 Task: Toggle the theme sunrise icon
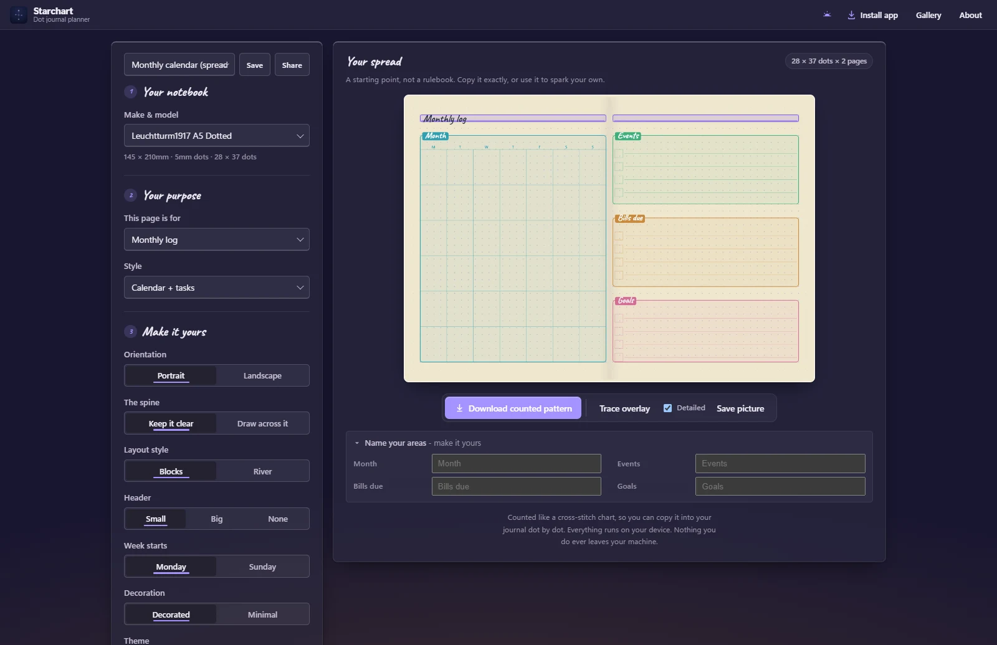click(x=827, y=15)
